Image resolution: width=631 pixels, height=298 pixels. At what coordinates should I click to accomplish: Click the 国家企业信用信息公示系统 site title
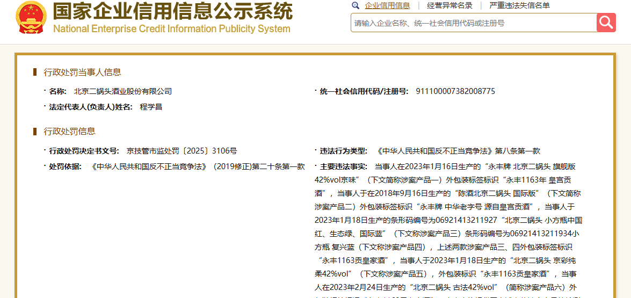pos(172,12)
